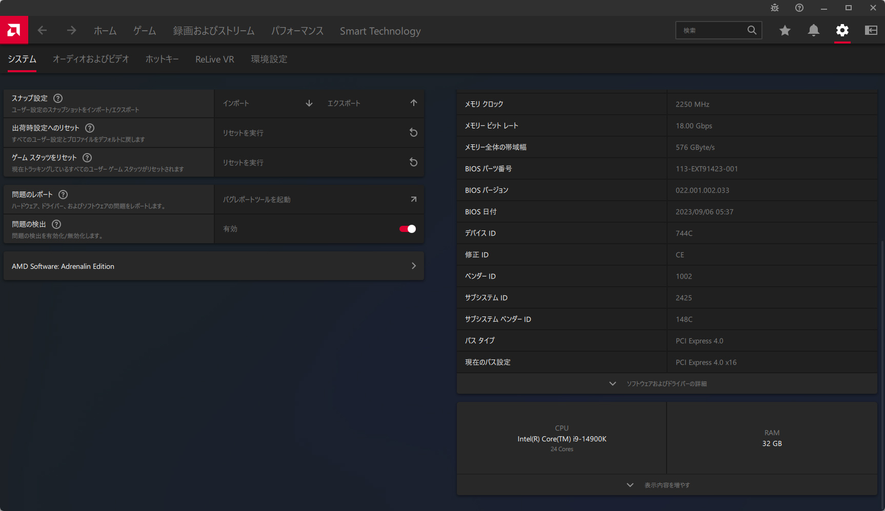Expand 表示内容を増やす section
The width and height of the screenshot is (885, 511).
[x=667, y=485]
